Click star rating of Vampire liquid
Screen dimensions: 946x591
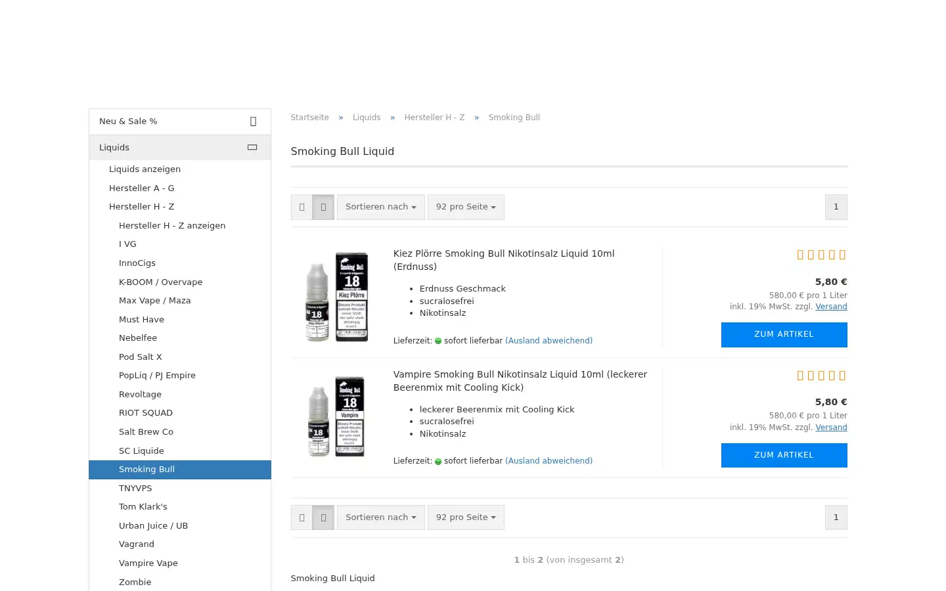point(821,376)
